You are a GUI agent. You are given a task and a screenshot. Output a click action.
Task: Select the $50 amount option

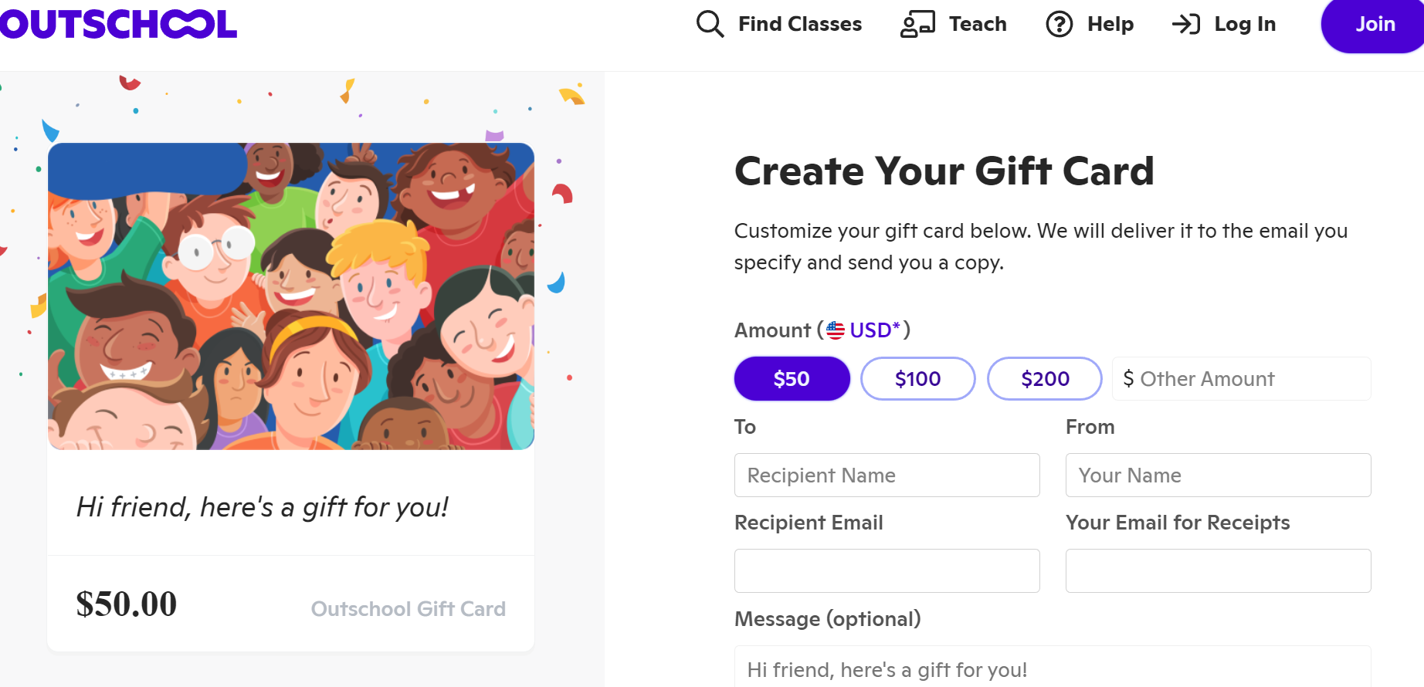click(792, 379)
